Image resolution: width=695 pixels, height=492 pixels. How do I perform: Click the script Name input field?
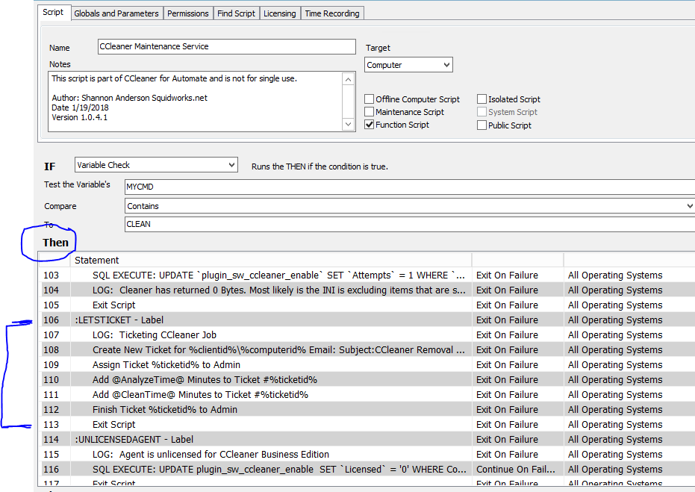(226, 46)
